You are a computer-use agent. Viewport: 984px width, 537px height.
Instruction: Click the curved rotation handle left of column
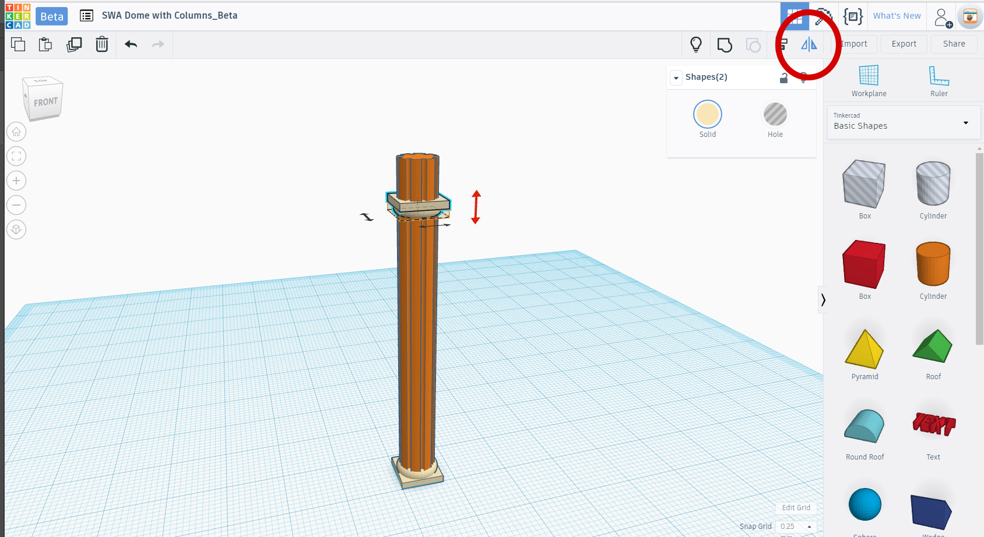pyautogui.click(x=367, y=217)
